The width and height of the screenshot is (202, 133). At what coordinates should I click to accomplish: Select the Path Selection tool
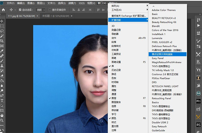pos(2,105)
